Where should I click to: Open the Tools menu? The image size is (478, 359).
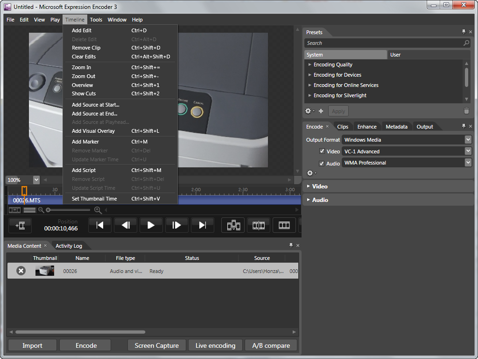[96, 20]
